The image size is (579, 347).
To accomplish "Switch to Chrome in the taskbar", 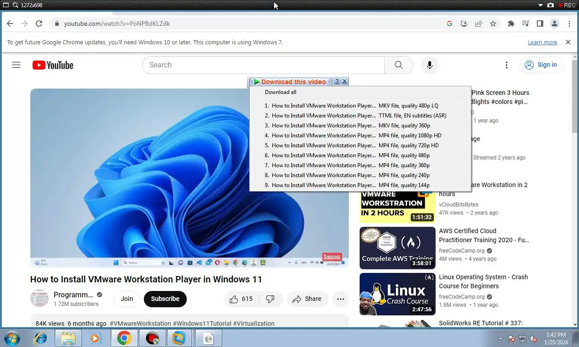I will (124, 338).
